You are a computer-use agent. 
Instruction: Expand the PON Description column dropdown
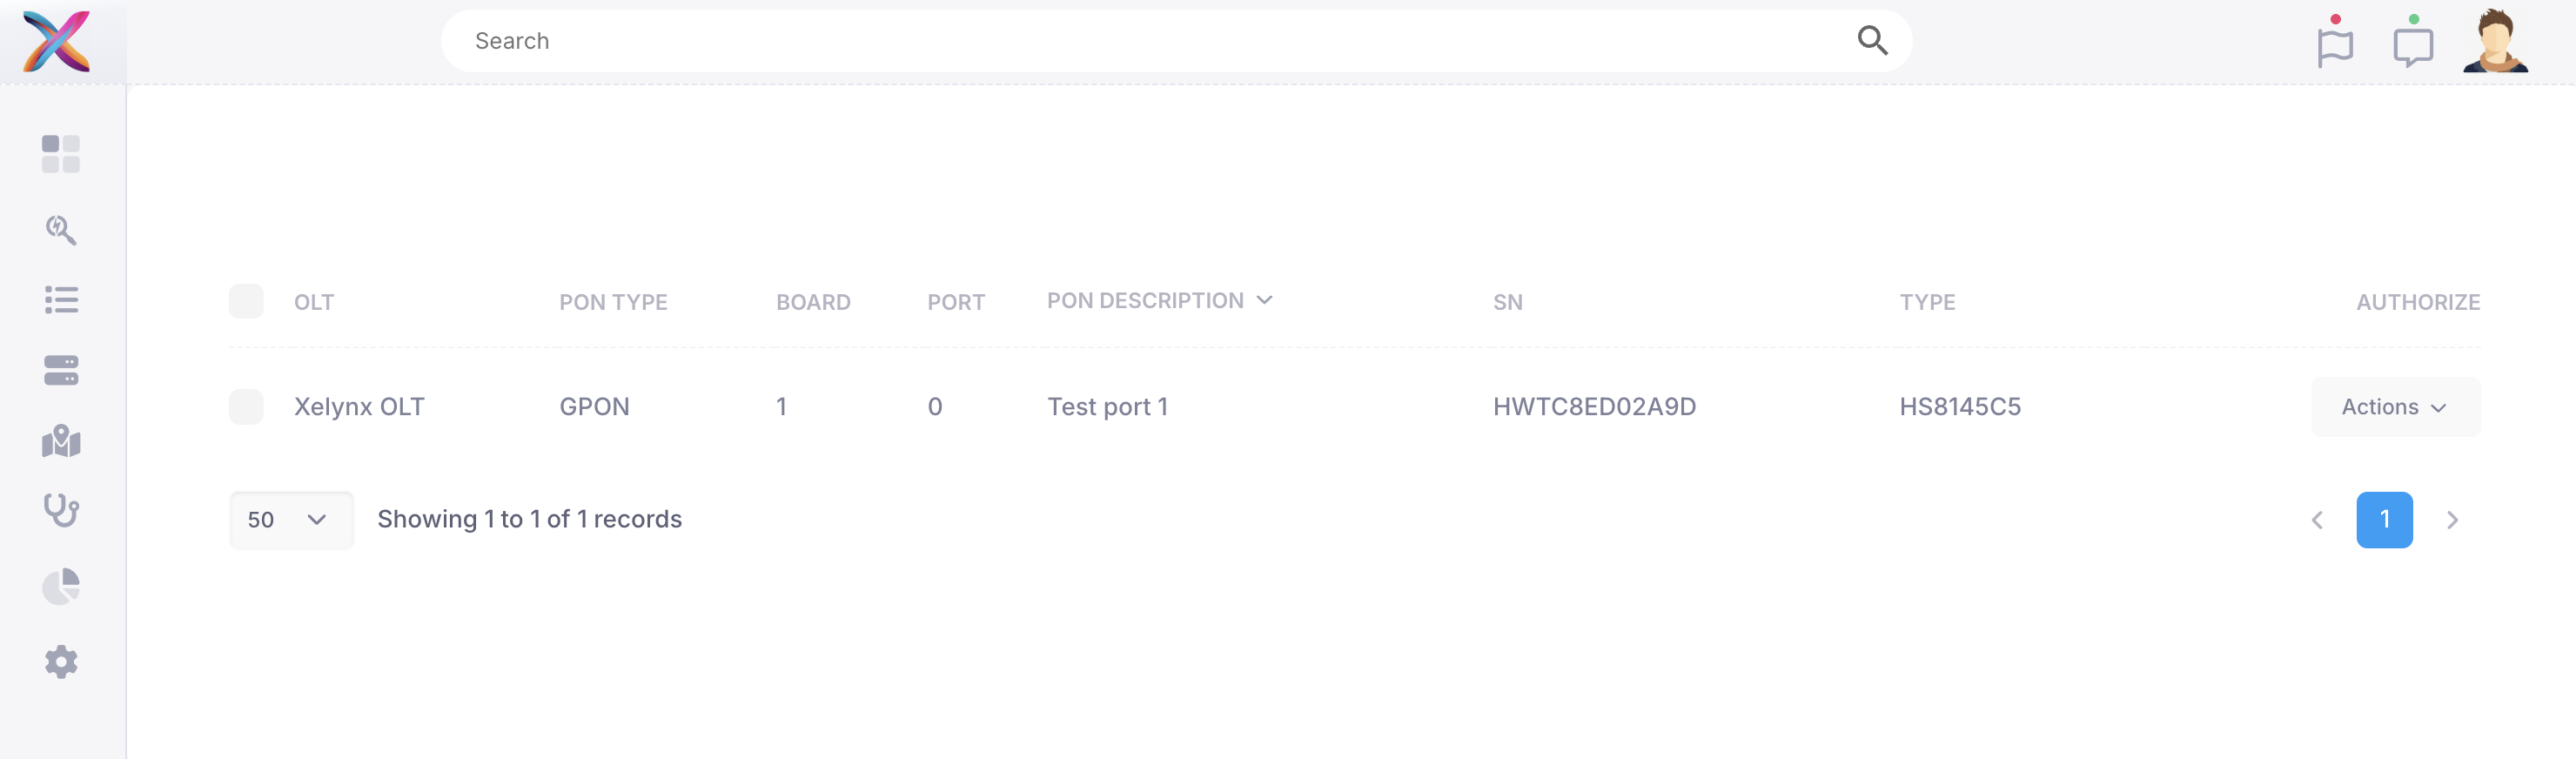pos(1265,300)
